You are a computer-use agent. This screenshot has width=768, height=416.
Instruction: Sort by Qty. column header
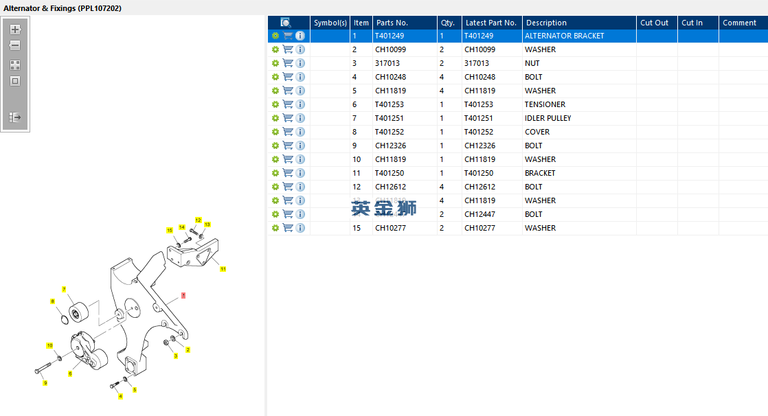tap(449, 23)
